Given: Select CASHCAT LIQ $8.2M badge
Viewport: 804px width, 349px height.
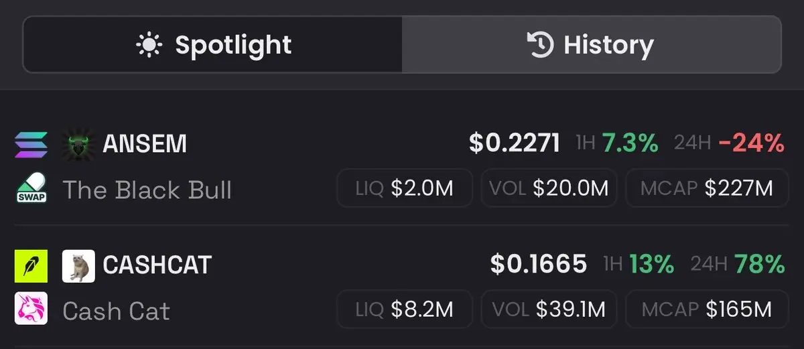Looking at the screenshot, I should 405,309.
